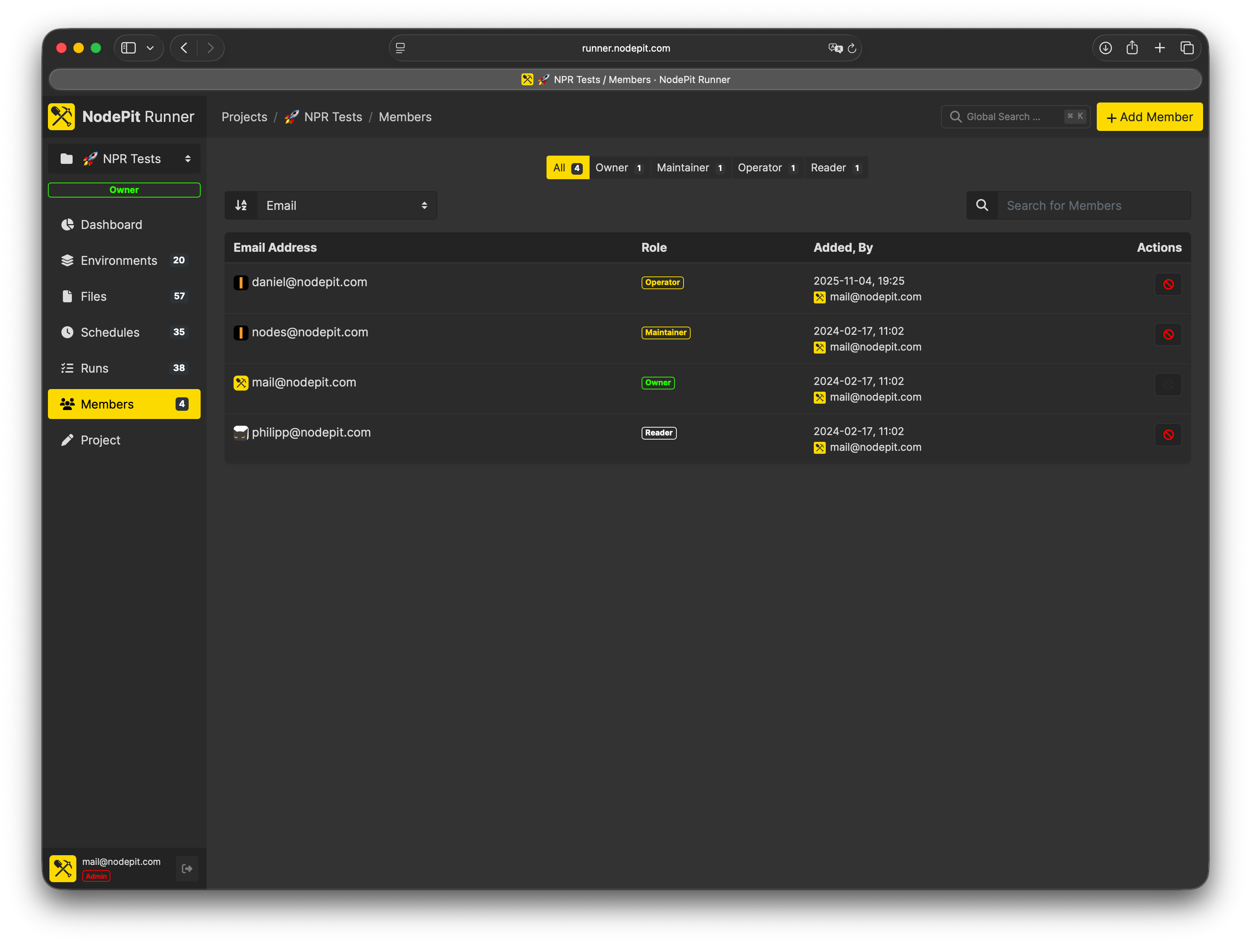This screenshot has width=1251, height=945.
Task: Remove member philipp@nodepit.com
Action: [x=1168, y=435]
